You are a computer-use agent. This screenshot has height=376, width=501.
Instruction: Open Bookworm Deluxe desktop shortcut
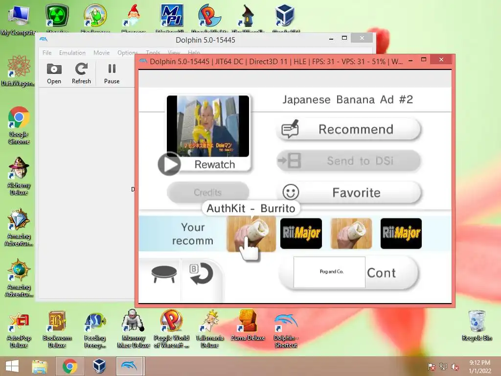[57, 329]
